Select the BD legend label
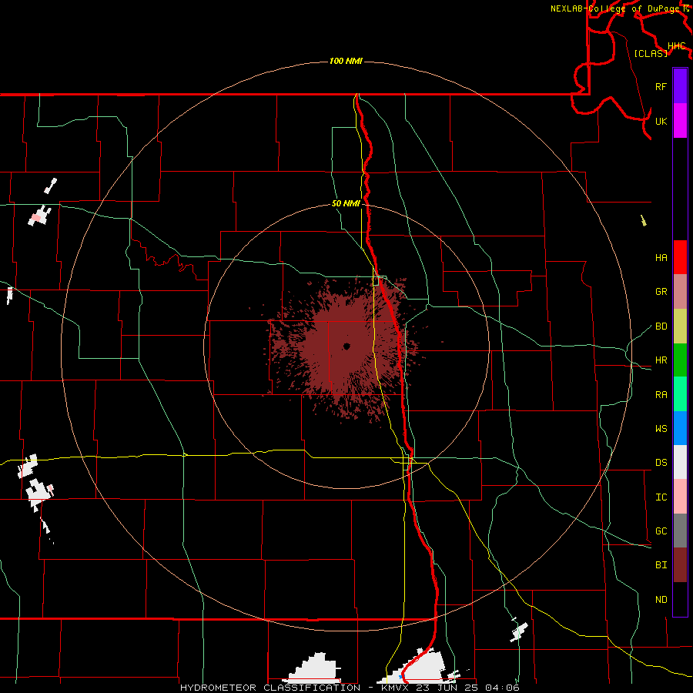Image resolution: width=693 pixels, height=693 pixels. tap(661, 326)
